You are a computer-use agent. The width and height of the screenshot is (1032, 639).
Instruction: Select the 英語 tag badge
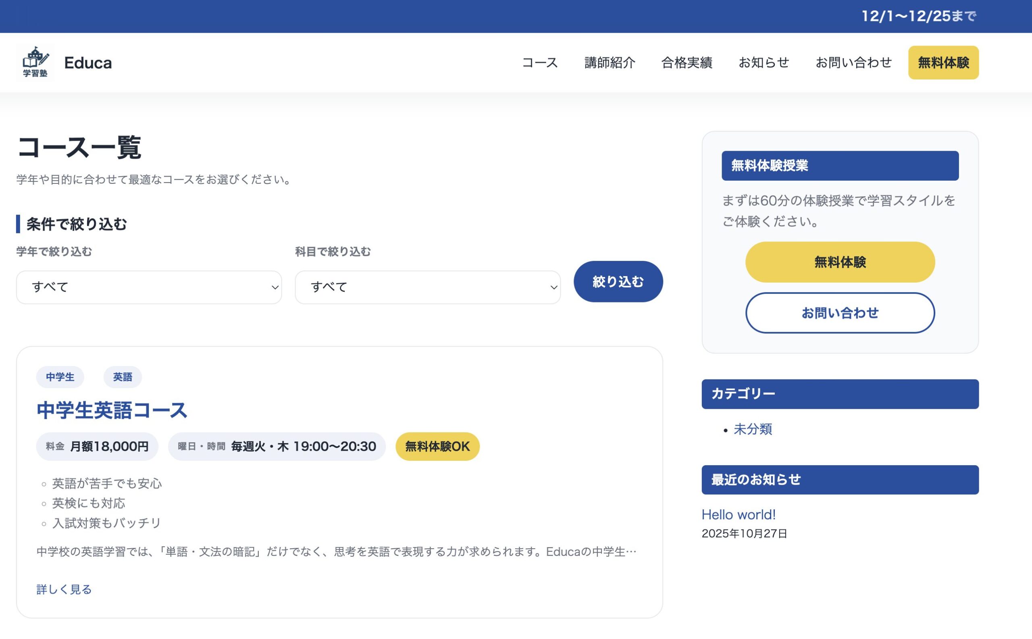click(x=123, y=377)
